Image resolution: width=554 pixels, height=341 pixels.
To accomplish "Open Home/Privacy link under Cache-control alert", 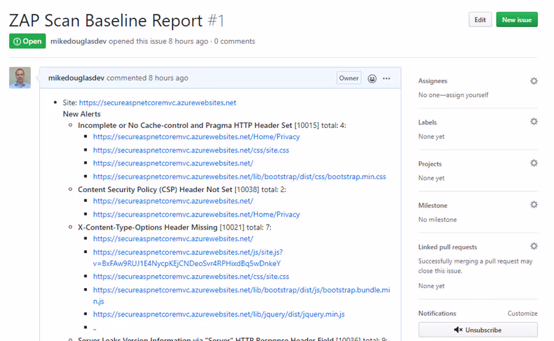I will tap(196, 137).
